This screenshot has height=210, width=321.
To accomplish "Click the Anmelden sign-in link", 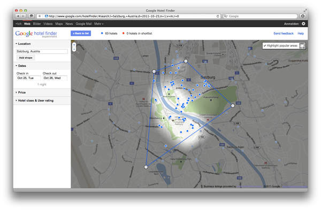I will 291,24.
